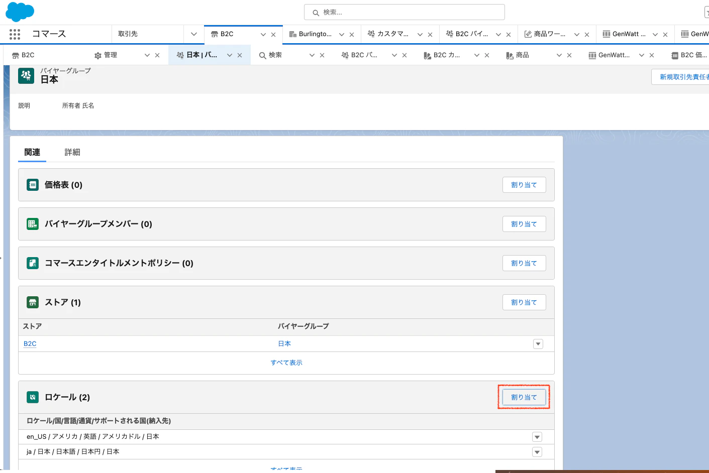Click the magnifier icon in the global search box
This screenshot has width=709, height=473.
pyautogui.click(x=316, y=13)
